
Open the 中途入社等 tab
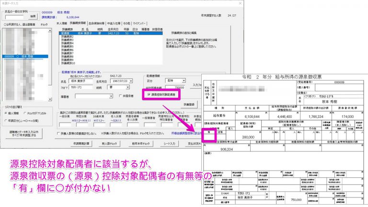(114, 23)
